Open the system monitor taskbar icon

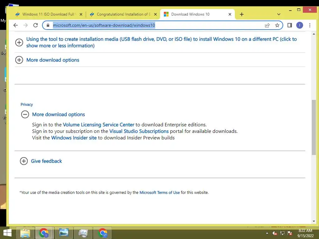[x=83, y=233]
